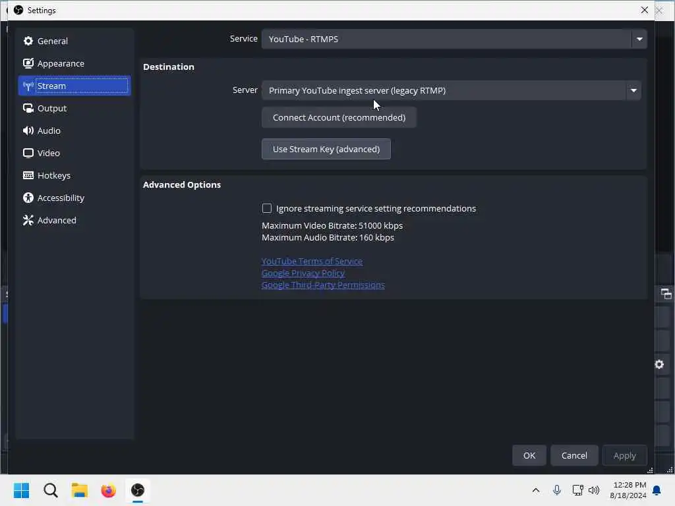Select the Stream settings category

[74, 86]
